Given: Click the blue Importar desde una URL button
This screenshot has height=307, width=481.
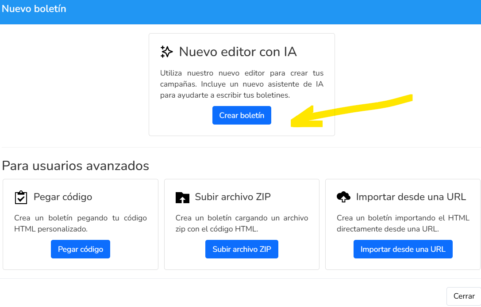Looking at the screenshot, I should coord(403,249).
